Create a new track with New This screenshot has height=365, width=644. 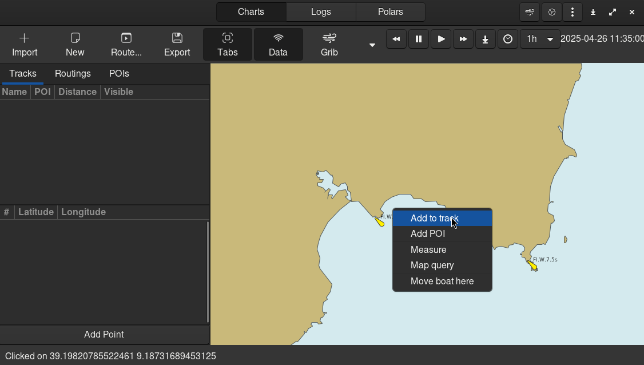(x=75, y=45)
